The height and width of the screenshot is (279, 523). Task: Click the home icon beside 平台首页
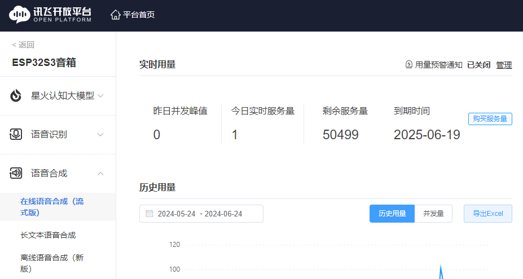click(115, 15)
